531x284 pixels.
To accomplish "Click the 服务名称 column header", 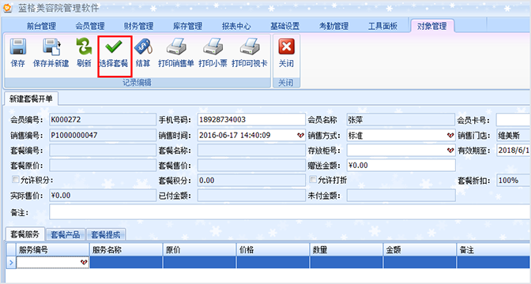I will pyautogui.click(x=126, y=250).
